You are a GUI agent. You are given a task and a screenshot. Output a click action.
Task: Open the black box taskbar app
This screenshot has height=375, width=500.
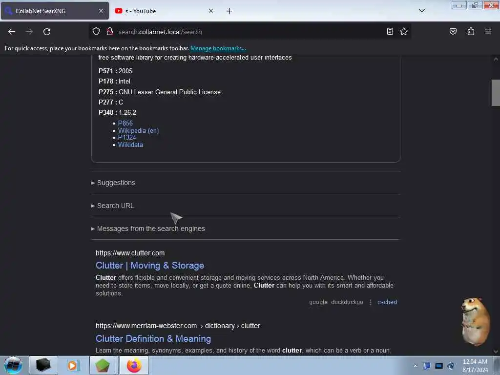43,365
